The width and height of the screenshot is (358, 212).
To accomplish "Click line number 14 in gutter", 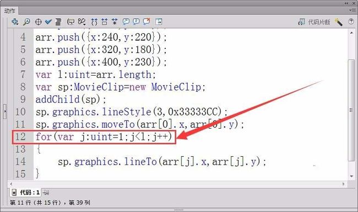I will pos(20,162).
